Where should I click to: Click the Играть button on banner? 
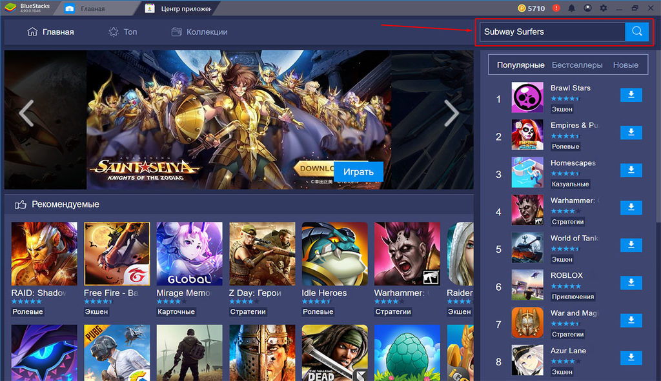[358, 171]
